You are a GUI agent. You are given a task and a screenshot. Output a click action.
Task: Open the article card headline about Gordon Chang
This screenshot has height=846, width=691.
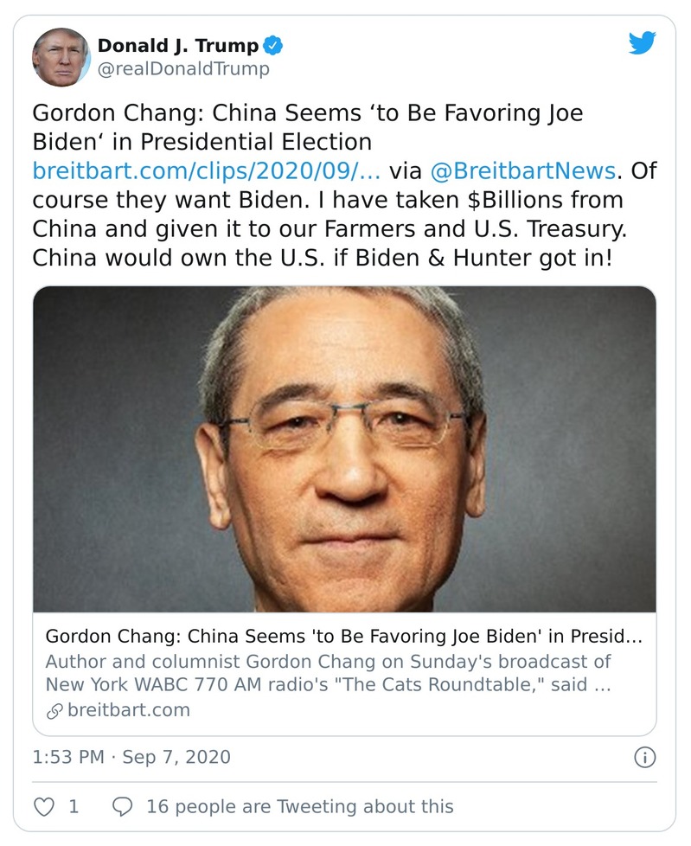344,636
